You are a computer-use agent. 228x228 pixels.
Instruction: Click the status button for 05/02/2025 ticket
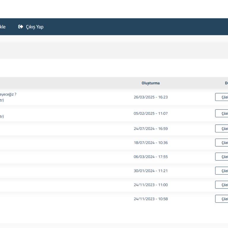(222, 113)
